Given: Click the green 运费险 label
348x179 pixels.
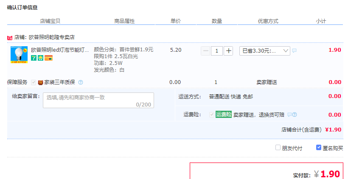Looking at the screenshot, I should pyautogui.click(x=224, y=115).
